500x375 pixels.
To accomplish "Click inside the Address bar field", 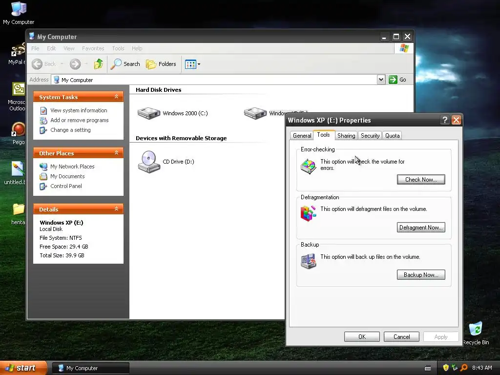I will [214, 80].
